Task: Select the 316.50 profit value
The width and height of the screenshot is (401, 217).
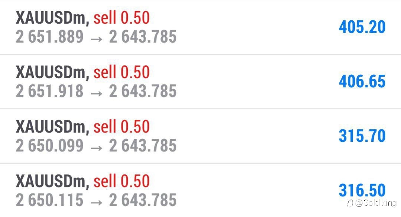Action: (362, 190)
